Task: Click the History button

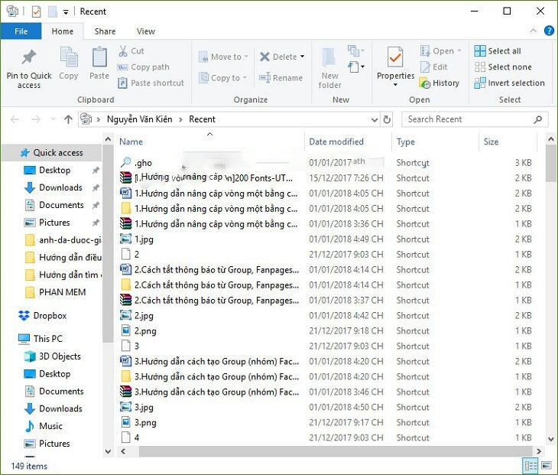Action: [440, 83]
